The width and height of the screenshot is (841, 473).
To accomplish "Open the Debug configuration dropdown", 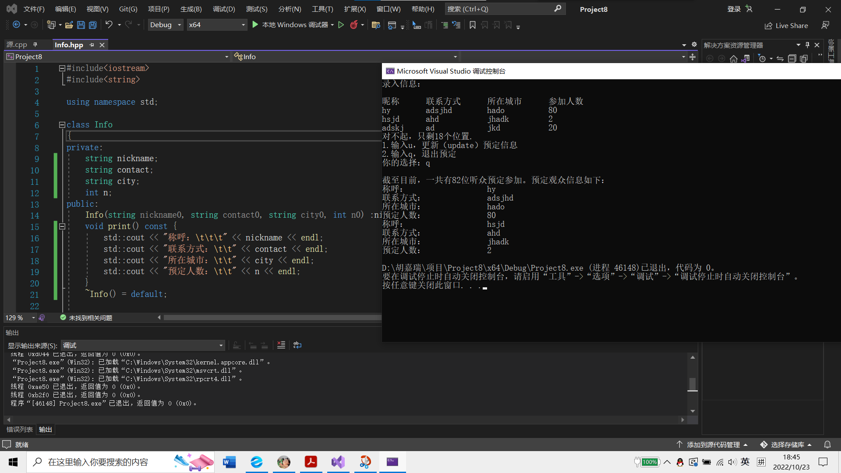I will coord(166,25).
